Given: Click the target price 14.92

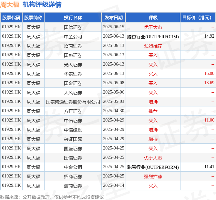Looking at the screenshot, I should tap(209, 36).
